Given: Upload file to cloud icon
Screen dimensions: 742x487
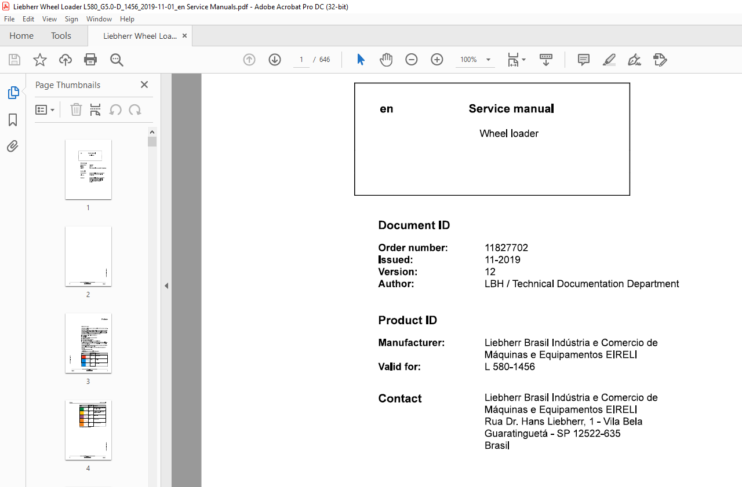Looking at the screenshot, I should [66, 60].
